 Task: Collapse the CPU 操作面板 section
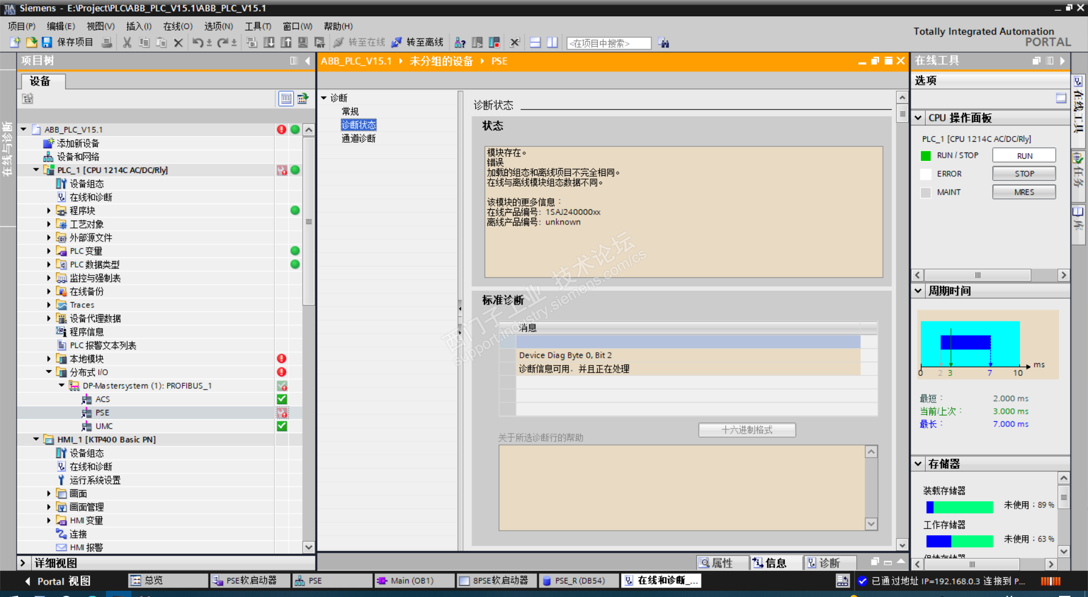coord(919,118)
